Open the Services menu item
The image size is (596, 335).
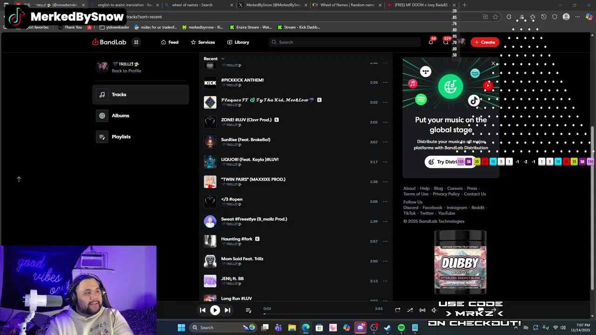pyautogui.click(x=203, y=42)
